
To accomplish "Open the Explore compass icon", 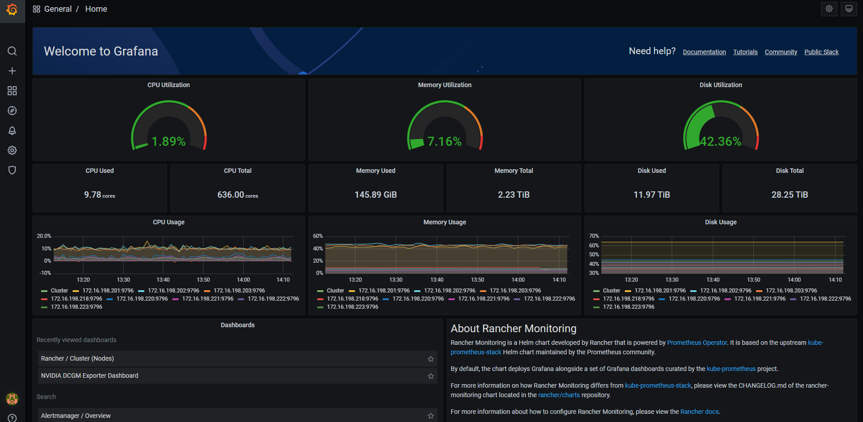I will (12, 111).
